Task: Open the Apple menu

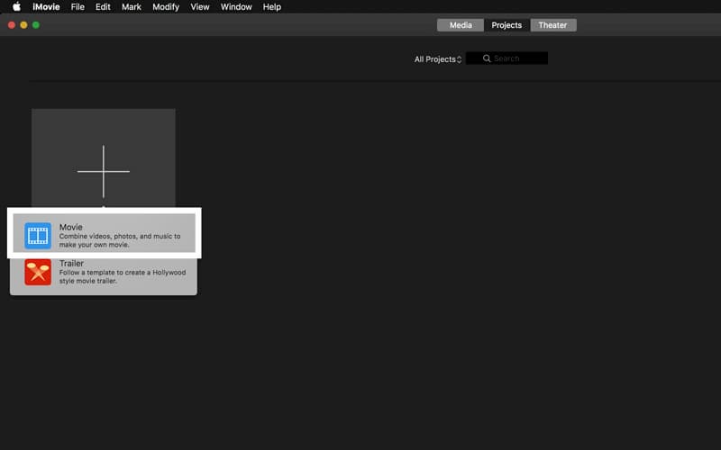Action: click(16, 7)
